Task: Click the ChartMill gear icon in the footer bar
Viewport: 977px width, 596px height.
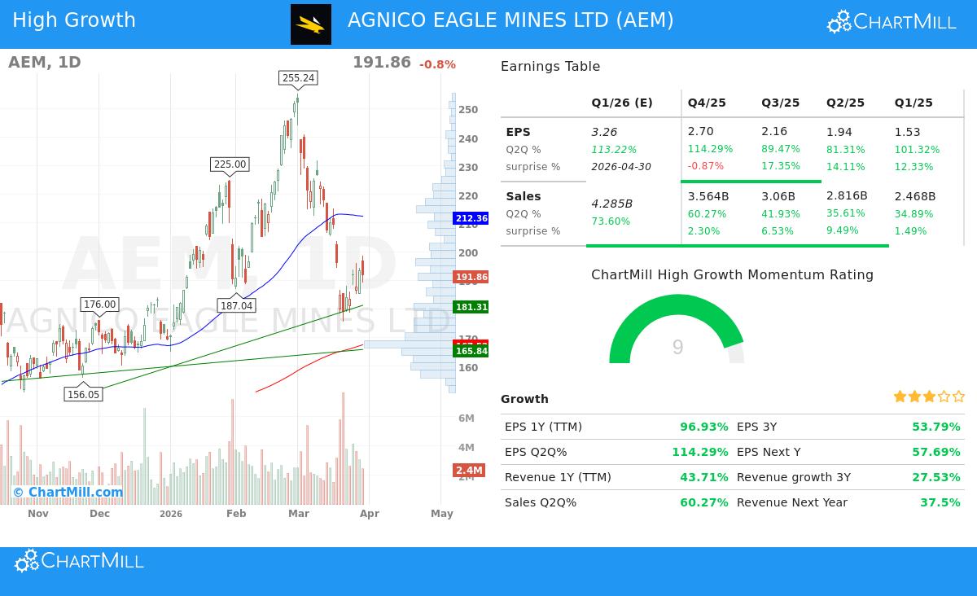Action: [26, 560]
